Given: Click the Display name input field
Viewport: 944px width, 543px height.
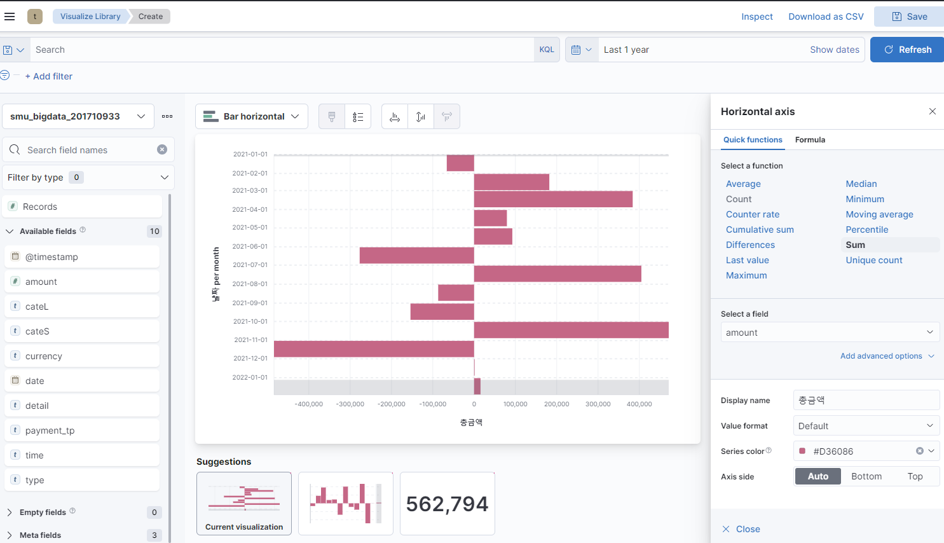Looking at the screenshot, I should tap(866, 400).
